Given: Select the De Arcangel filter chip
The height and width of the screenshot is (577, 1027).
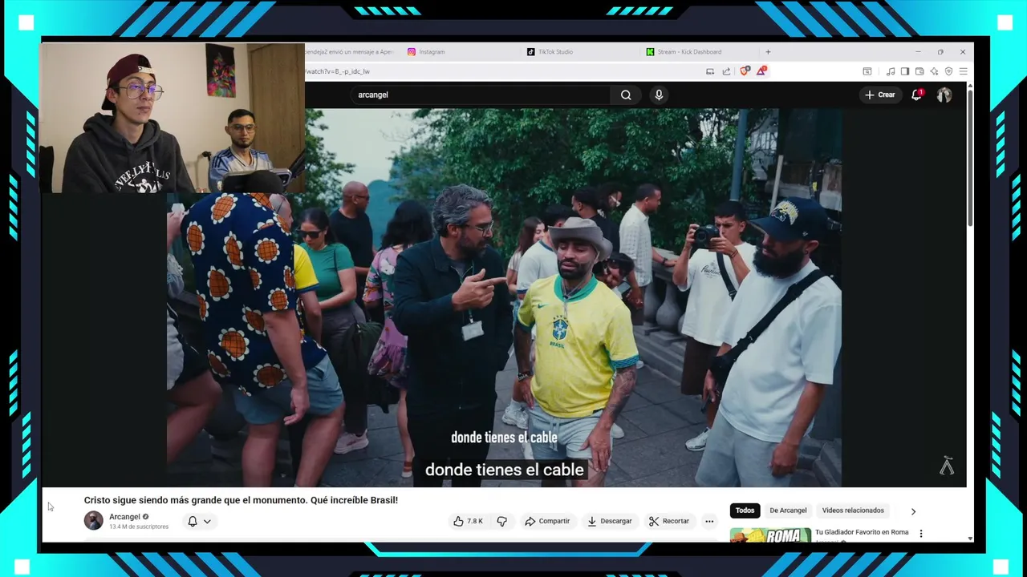Looking at the screenshot, I should 788,510.
